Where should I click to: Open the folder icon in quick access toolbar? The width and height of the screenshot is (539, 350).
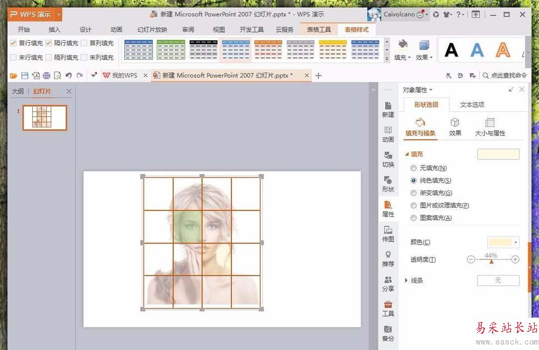click(x=13, y=75)
